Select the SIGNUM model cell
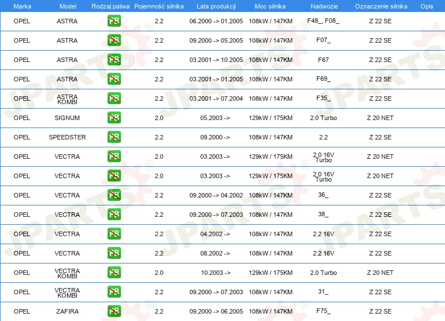Viewport: 445px width, 321px height. (x=67, y=118)
